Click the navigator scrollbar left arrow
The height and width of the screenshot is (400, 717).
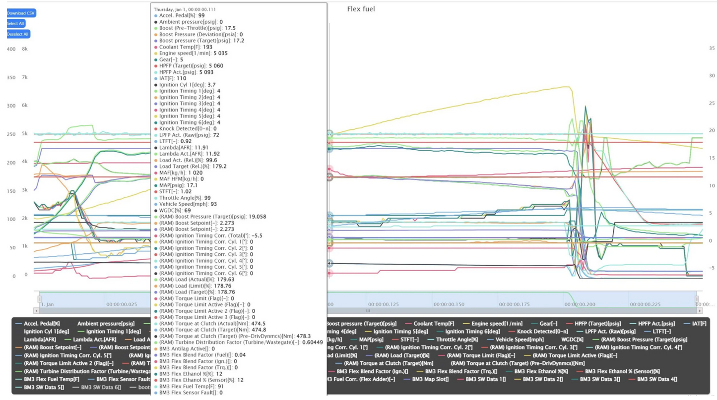coord(36,311)
